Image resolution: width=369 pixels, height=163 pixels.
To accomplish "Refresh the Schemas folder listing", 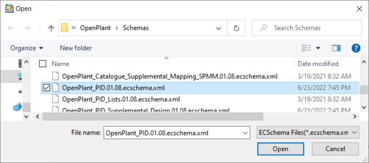I will pyautogui.click(x=236, y=28).
